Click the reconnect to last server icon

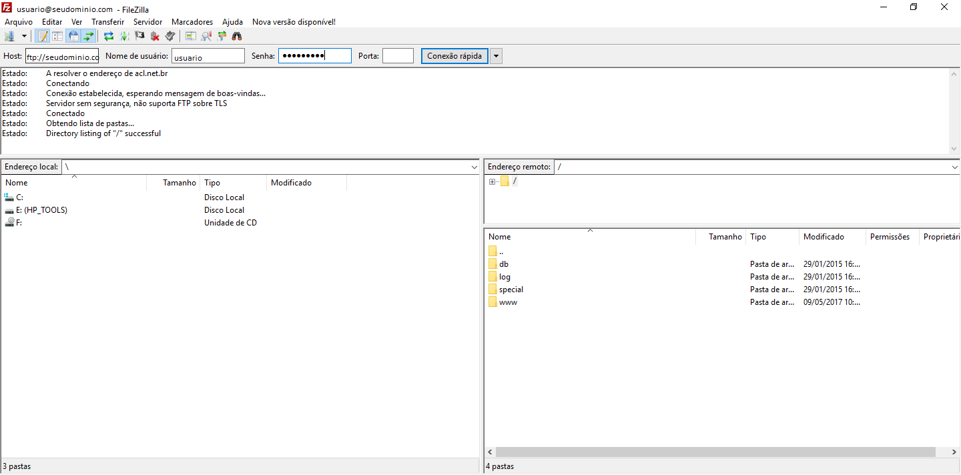[170, 36]
